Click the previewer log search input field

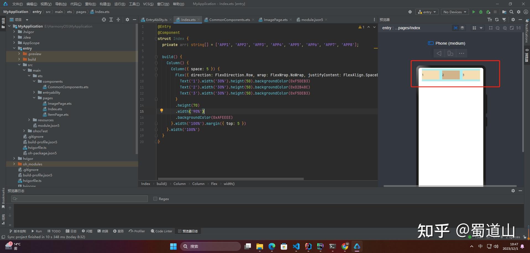[x=80, y=199]
